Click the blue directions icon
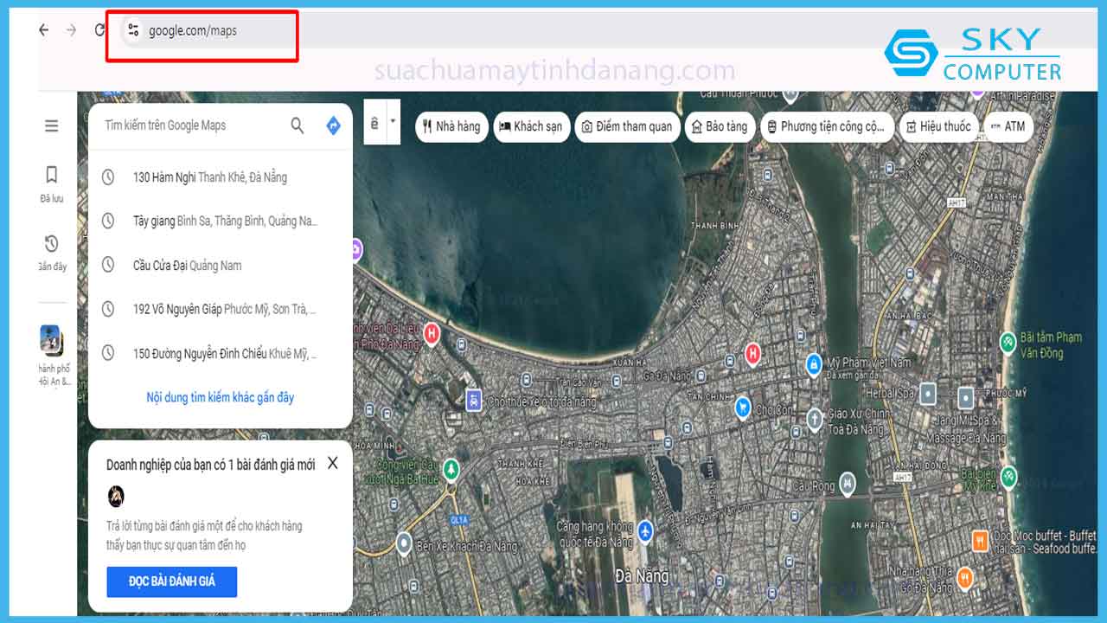The image size is (1107, 623). pyautogui.click(x=333, y=125)
